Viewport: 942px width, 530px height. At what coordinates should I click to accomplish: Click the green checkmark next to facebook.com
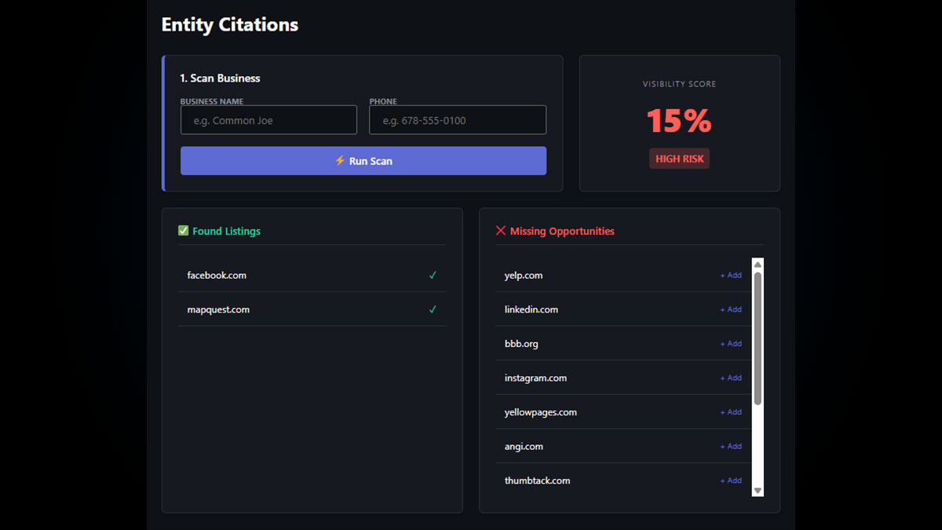(433, 276)
